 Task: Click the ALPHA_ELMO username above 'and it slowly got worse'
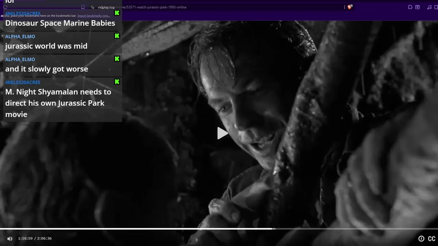[20, 59]
